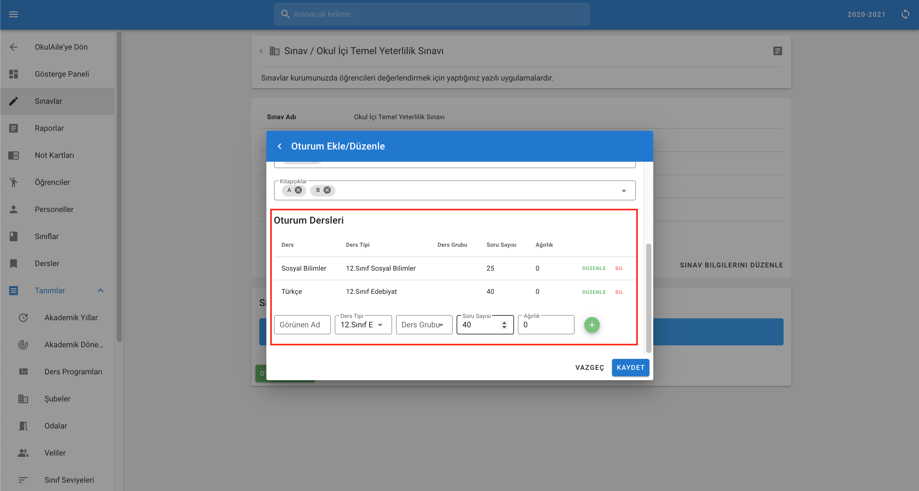This screenshot has width=919, height=491.
Task: Click the Sınavlar pencil icon
Action: click(14, 101)
